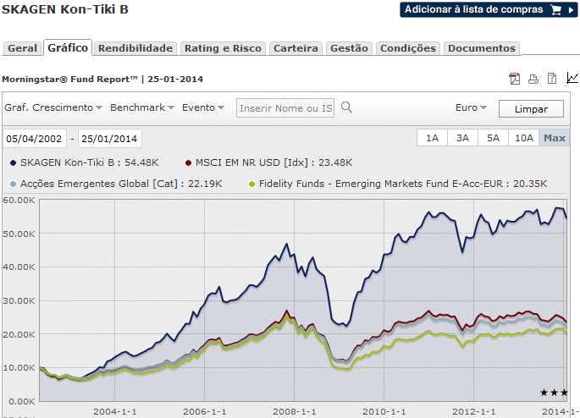
Task: Click SKAGEN Kon-Tiki B : 54.48K legend text
Action: point(90,162)
